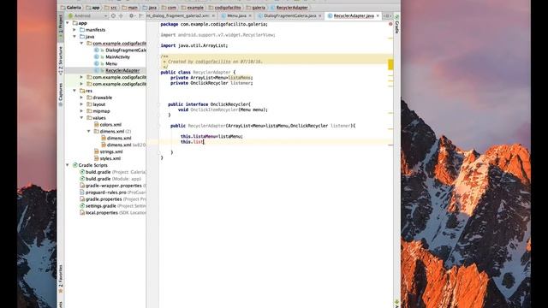Click the OnclickRecycler interface name in code

pos(229,104)
